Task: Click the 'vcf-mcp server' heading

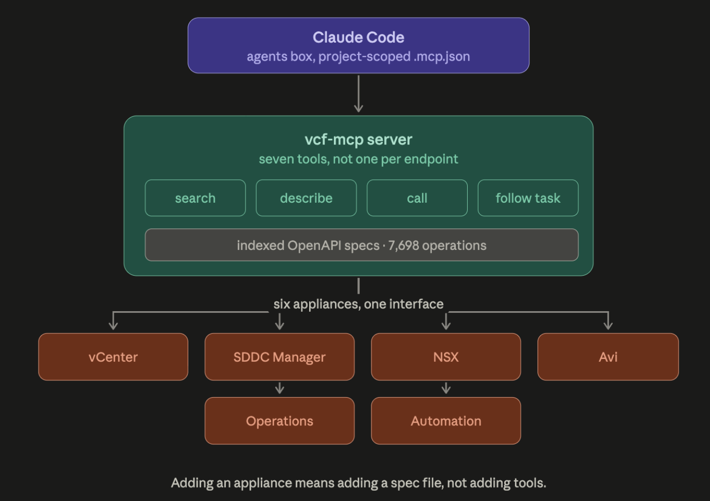Action: (x=359, y=139)
